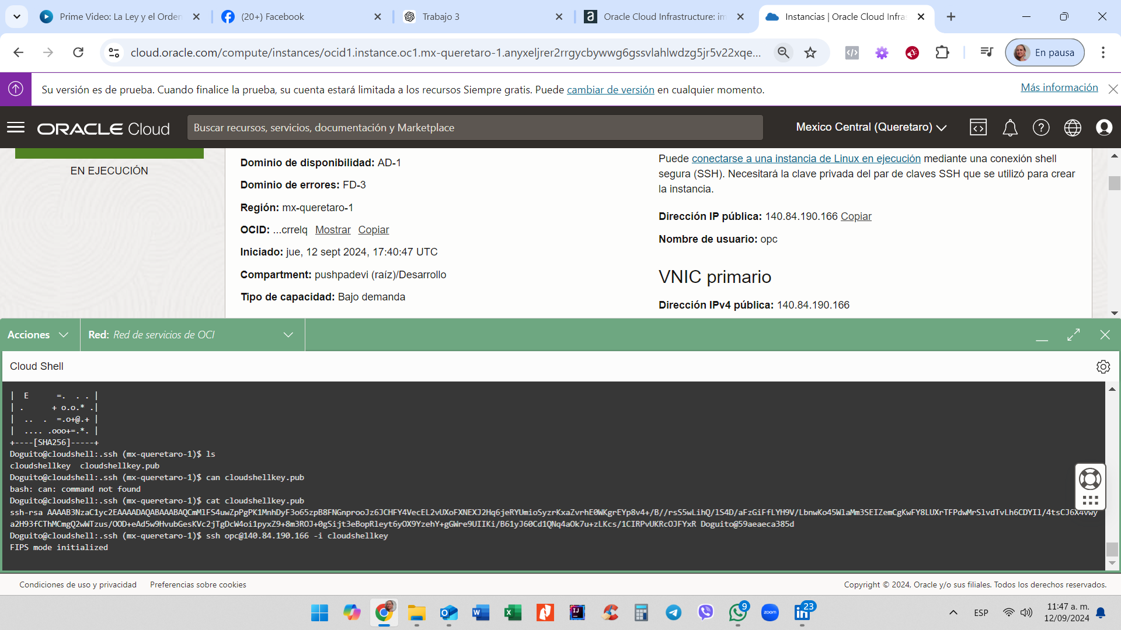Click Copiar next to OCID
Image resolution: width=1121 pixels, height=630 pixels.
(374, 230)
